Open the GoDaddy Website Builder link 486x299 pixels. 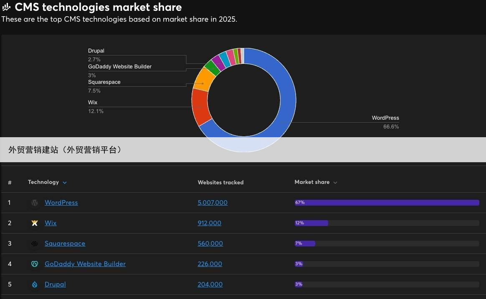point(85,264)
